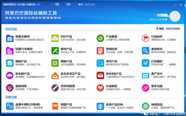Open the 模板产品 teal template icon
Screen dimensions: 186x116
pos(10,63)
